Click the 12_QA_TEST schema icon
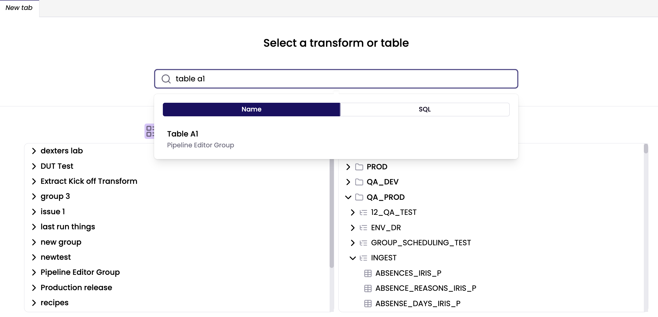The width and height of the screenshot is (658, 317). click(x=363, y=212)
